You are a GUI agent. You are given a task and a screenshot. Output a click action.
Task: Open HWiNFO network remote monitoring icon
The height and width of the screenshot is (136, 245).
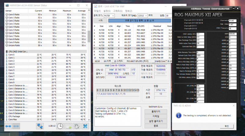[x=40, y=126]
